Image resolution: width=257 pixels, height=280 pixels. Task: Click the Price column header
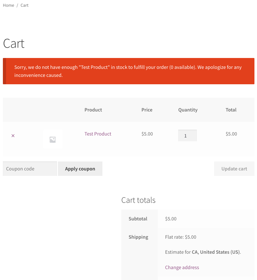[x=147, y=110]
